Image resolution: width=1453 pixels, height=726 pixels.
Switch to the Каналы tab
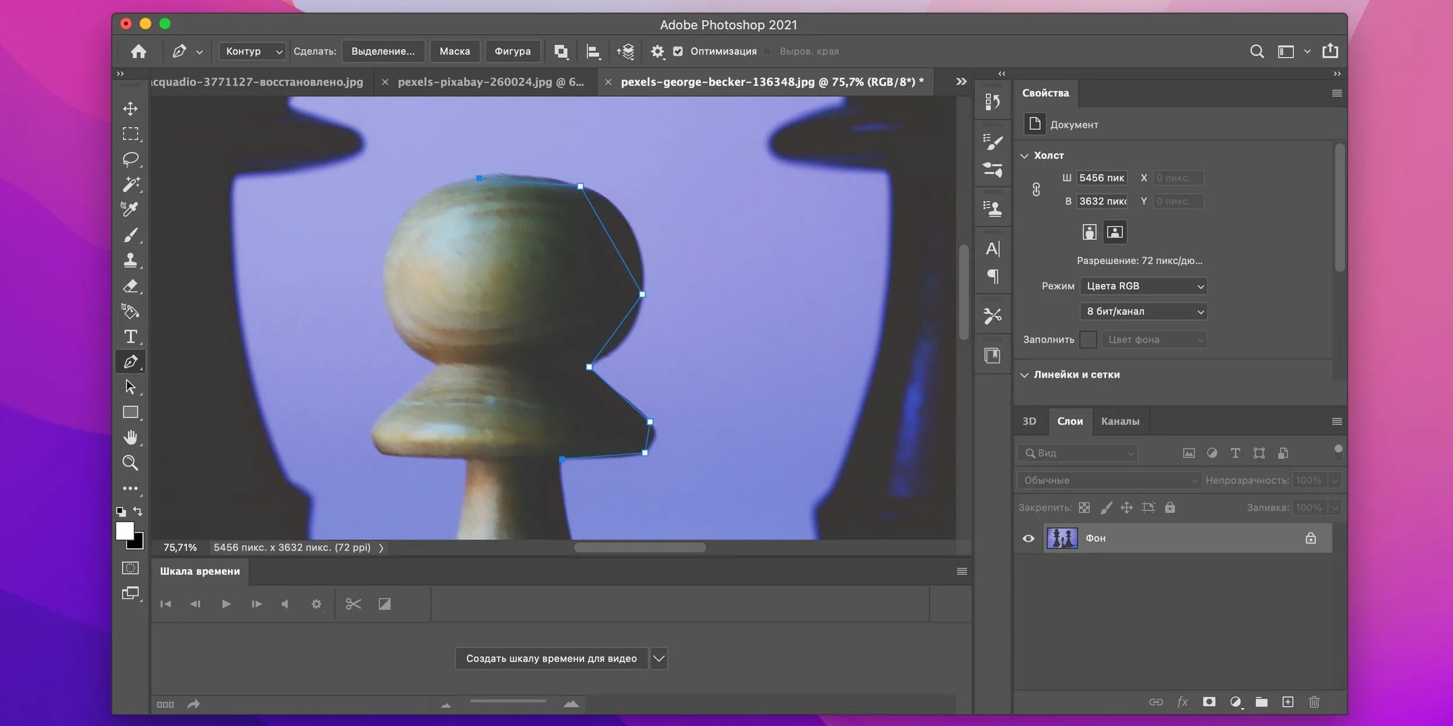[x=1119, y=421]
